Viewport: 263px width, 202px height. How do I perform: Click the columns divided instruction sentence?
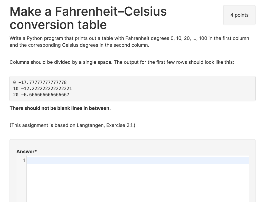coord(122,62)
